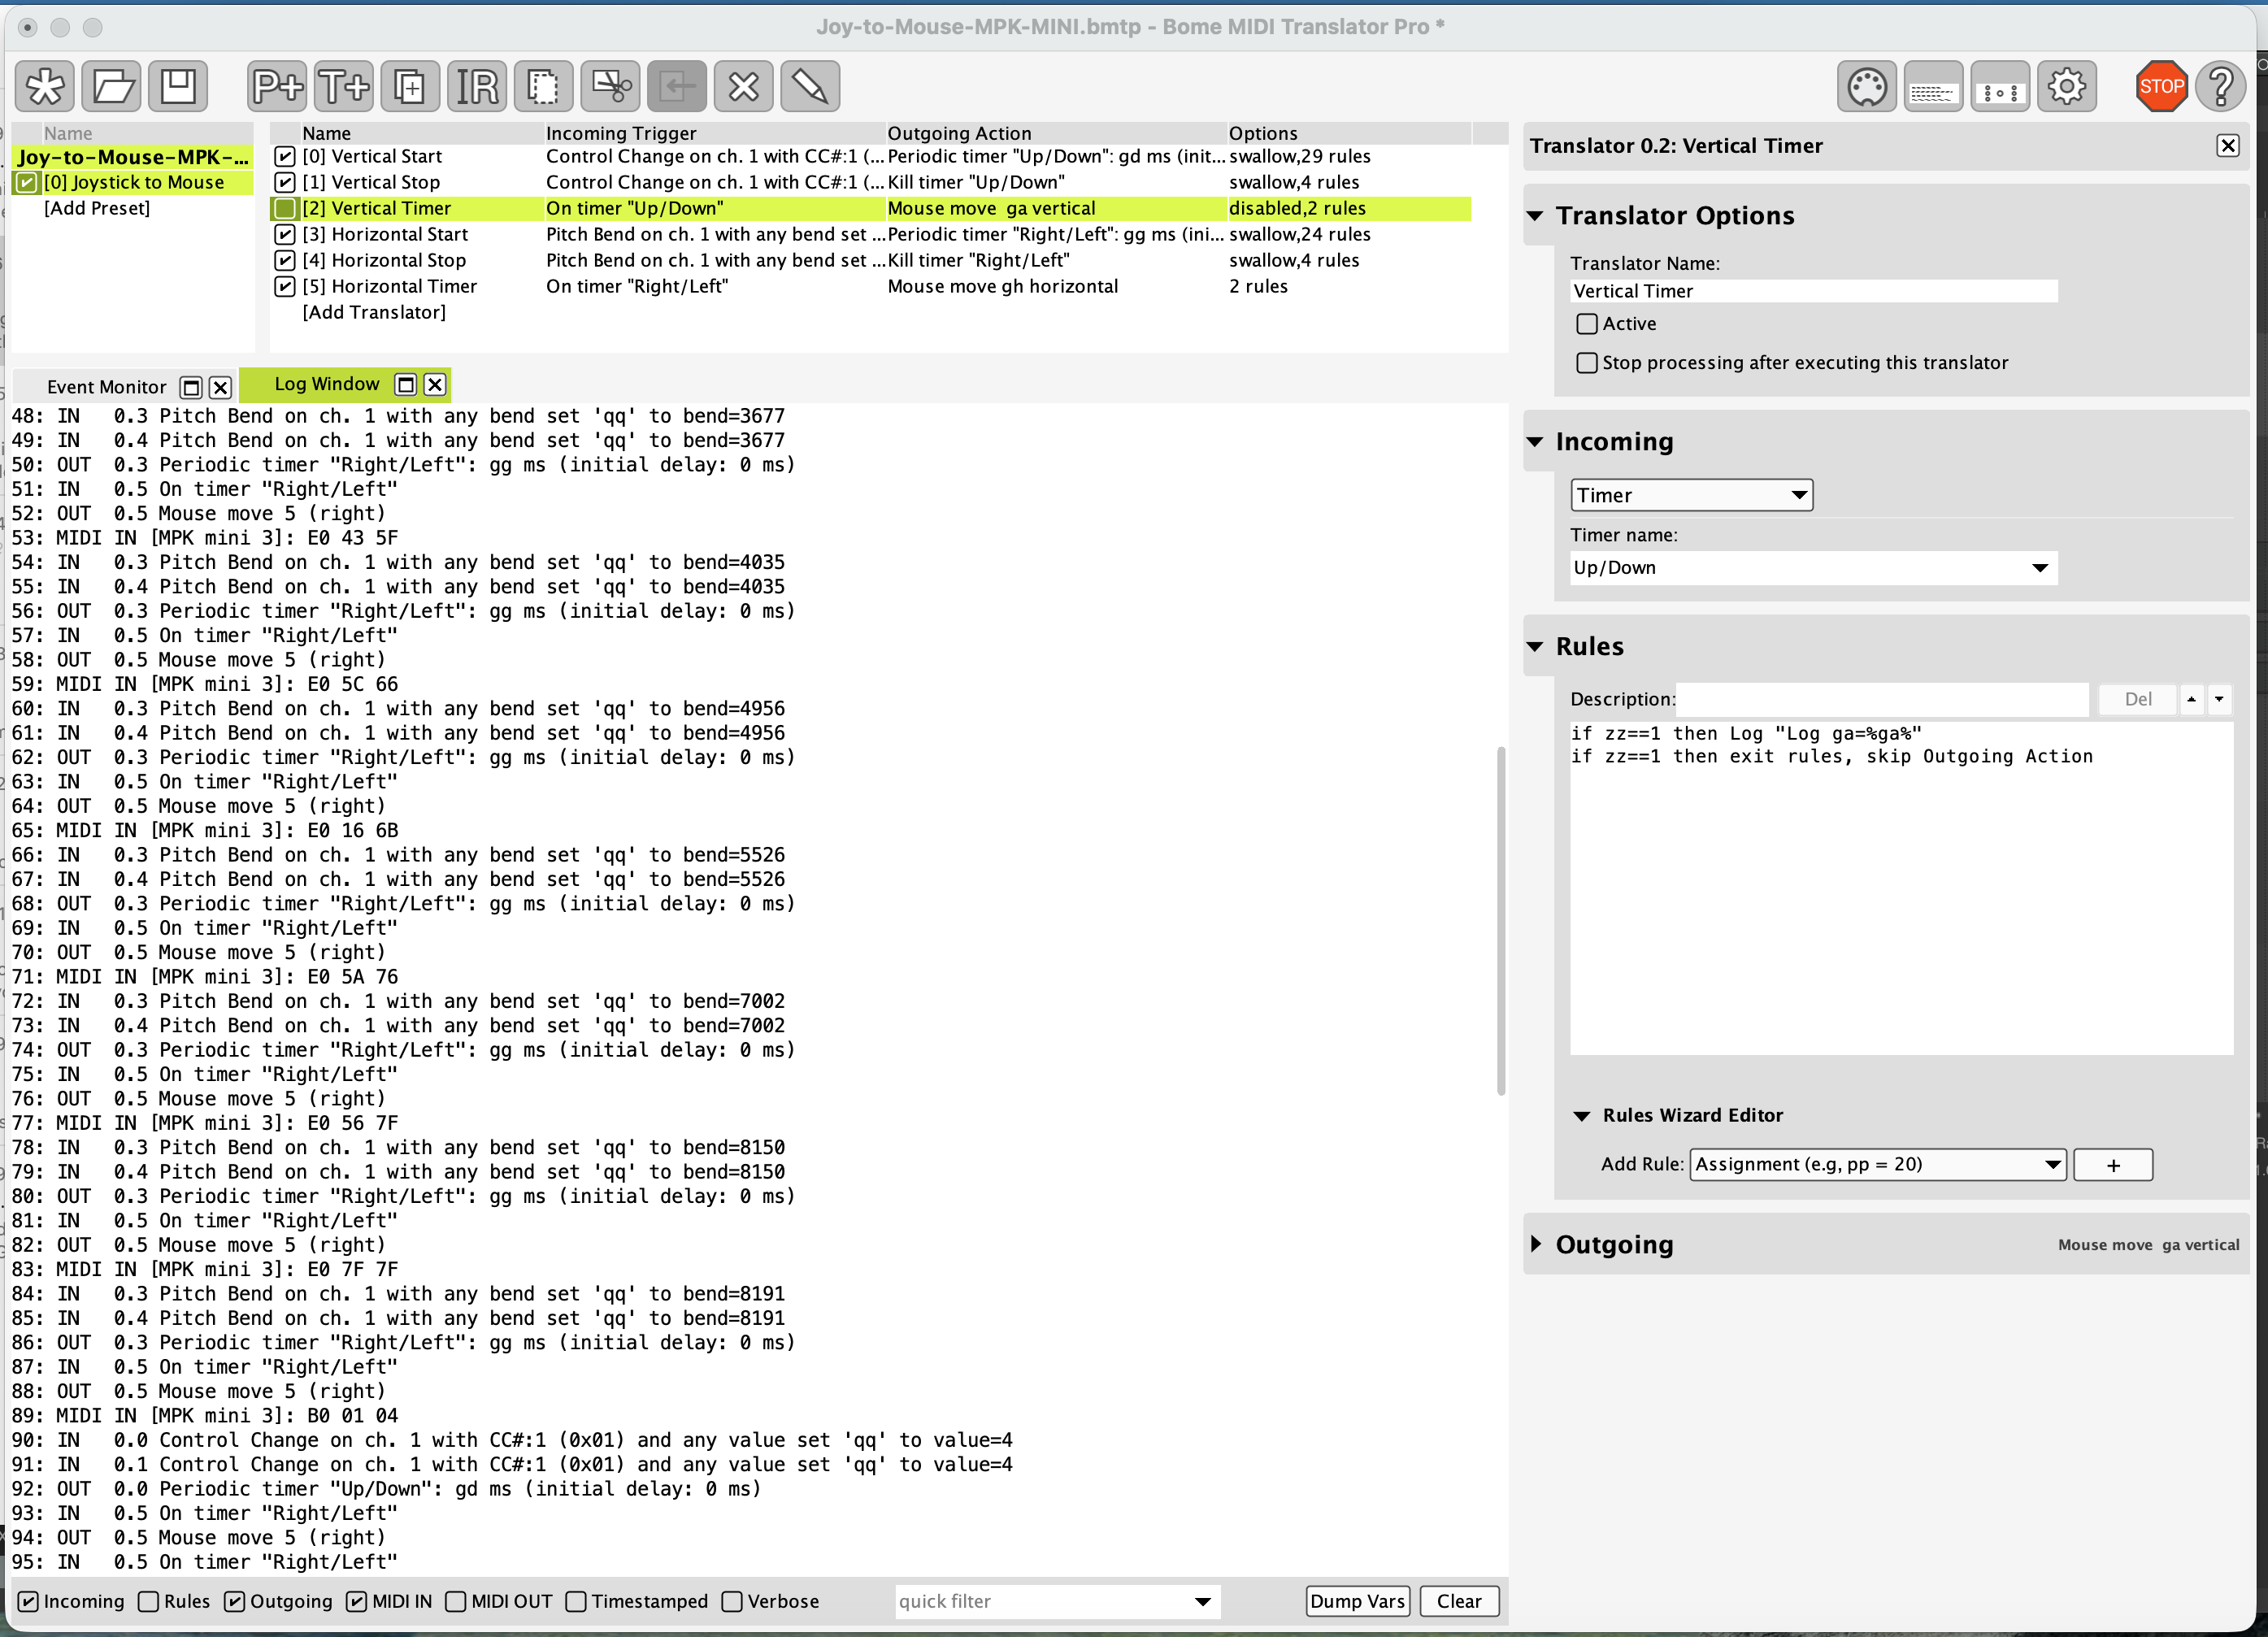Open the Timer incoming type dropdown
The height and width of the screenshot is (1637, 2268).
(x=1690, y=495)
